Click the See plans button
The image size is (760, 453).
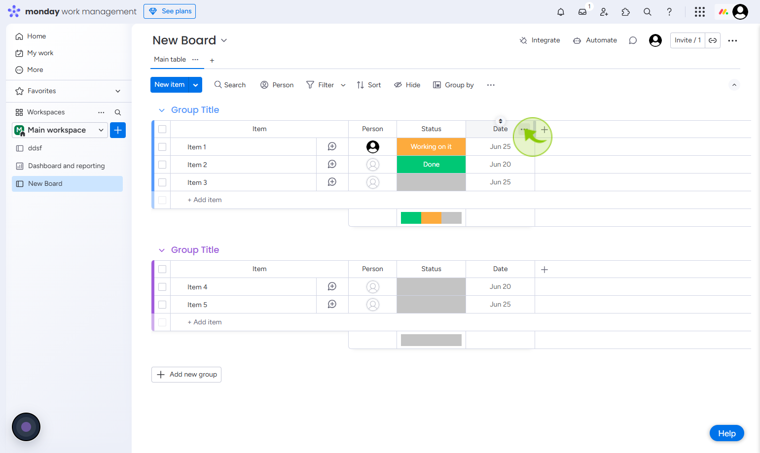pyautogui.click(x=170, y=11)
